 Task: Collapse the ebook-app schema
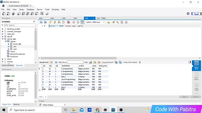(x=3, y=39)
